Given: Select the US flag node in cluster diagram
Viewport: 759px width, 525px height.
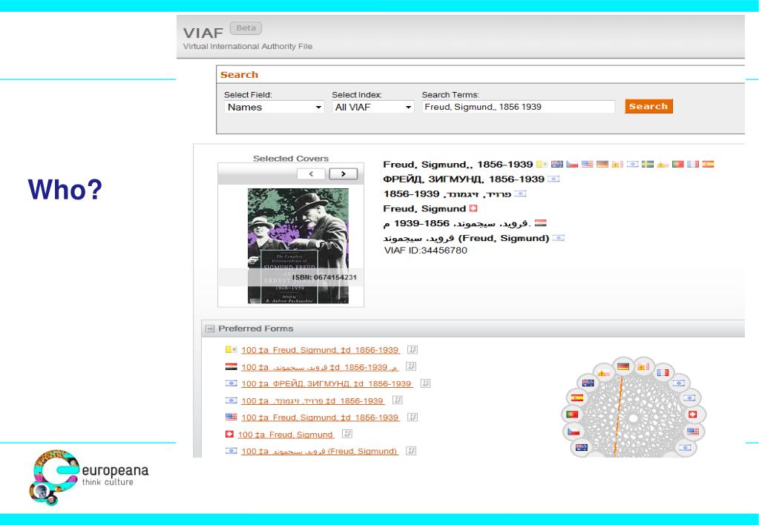Looking at the screenshot, I should pyautogui.click(x=693, y=431).
